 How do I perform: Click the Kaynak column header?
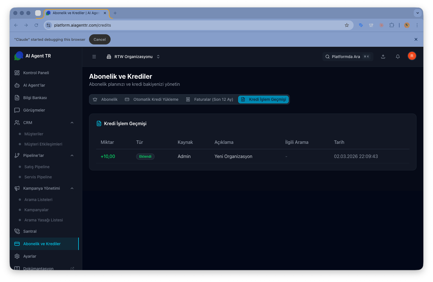(185, 142)
